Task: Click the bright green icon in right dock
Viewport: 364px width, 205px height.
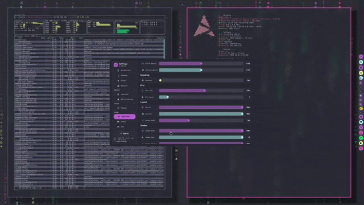Action: pos(361,138)
